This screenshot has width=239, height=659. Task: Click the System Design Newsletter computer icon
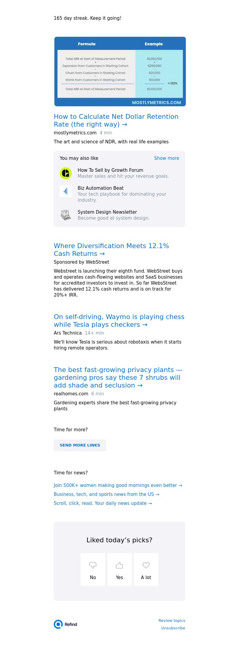(x=66, y=215)
